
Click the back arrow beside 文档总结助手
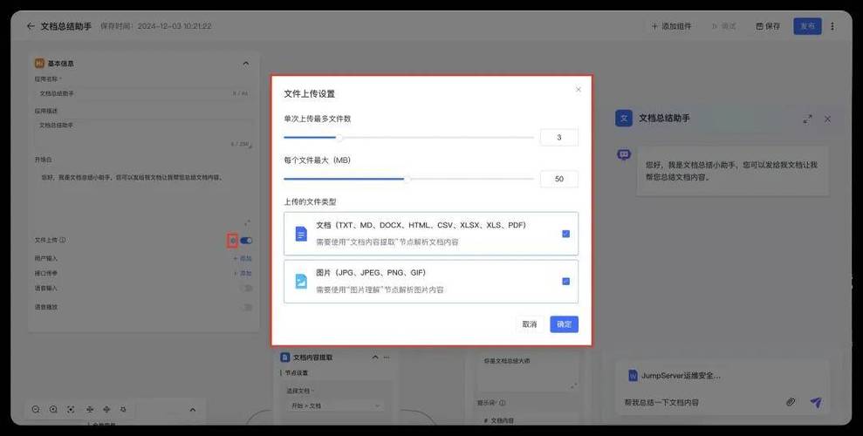tap(31, 26)
